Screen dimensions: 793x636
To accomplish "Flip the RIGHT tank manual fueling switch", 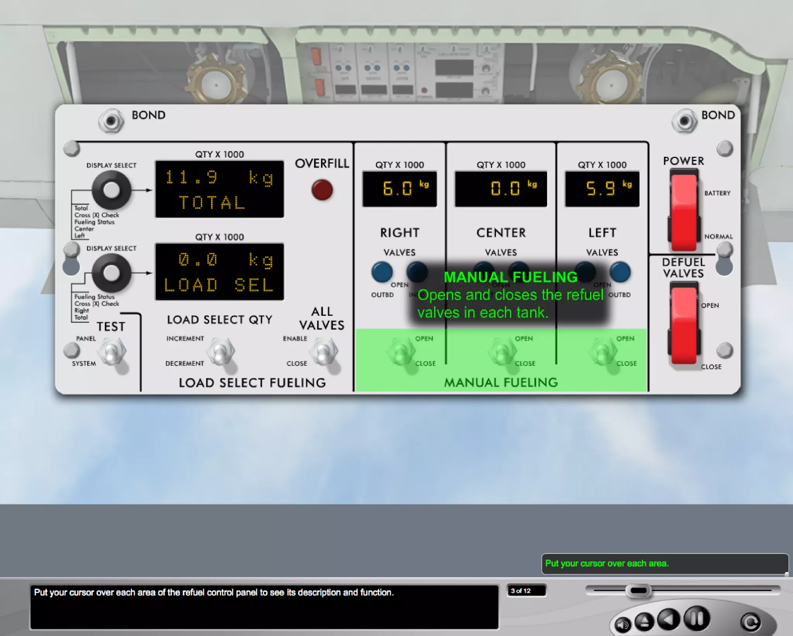I will (x=401, y=351).
